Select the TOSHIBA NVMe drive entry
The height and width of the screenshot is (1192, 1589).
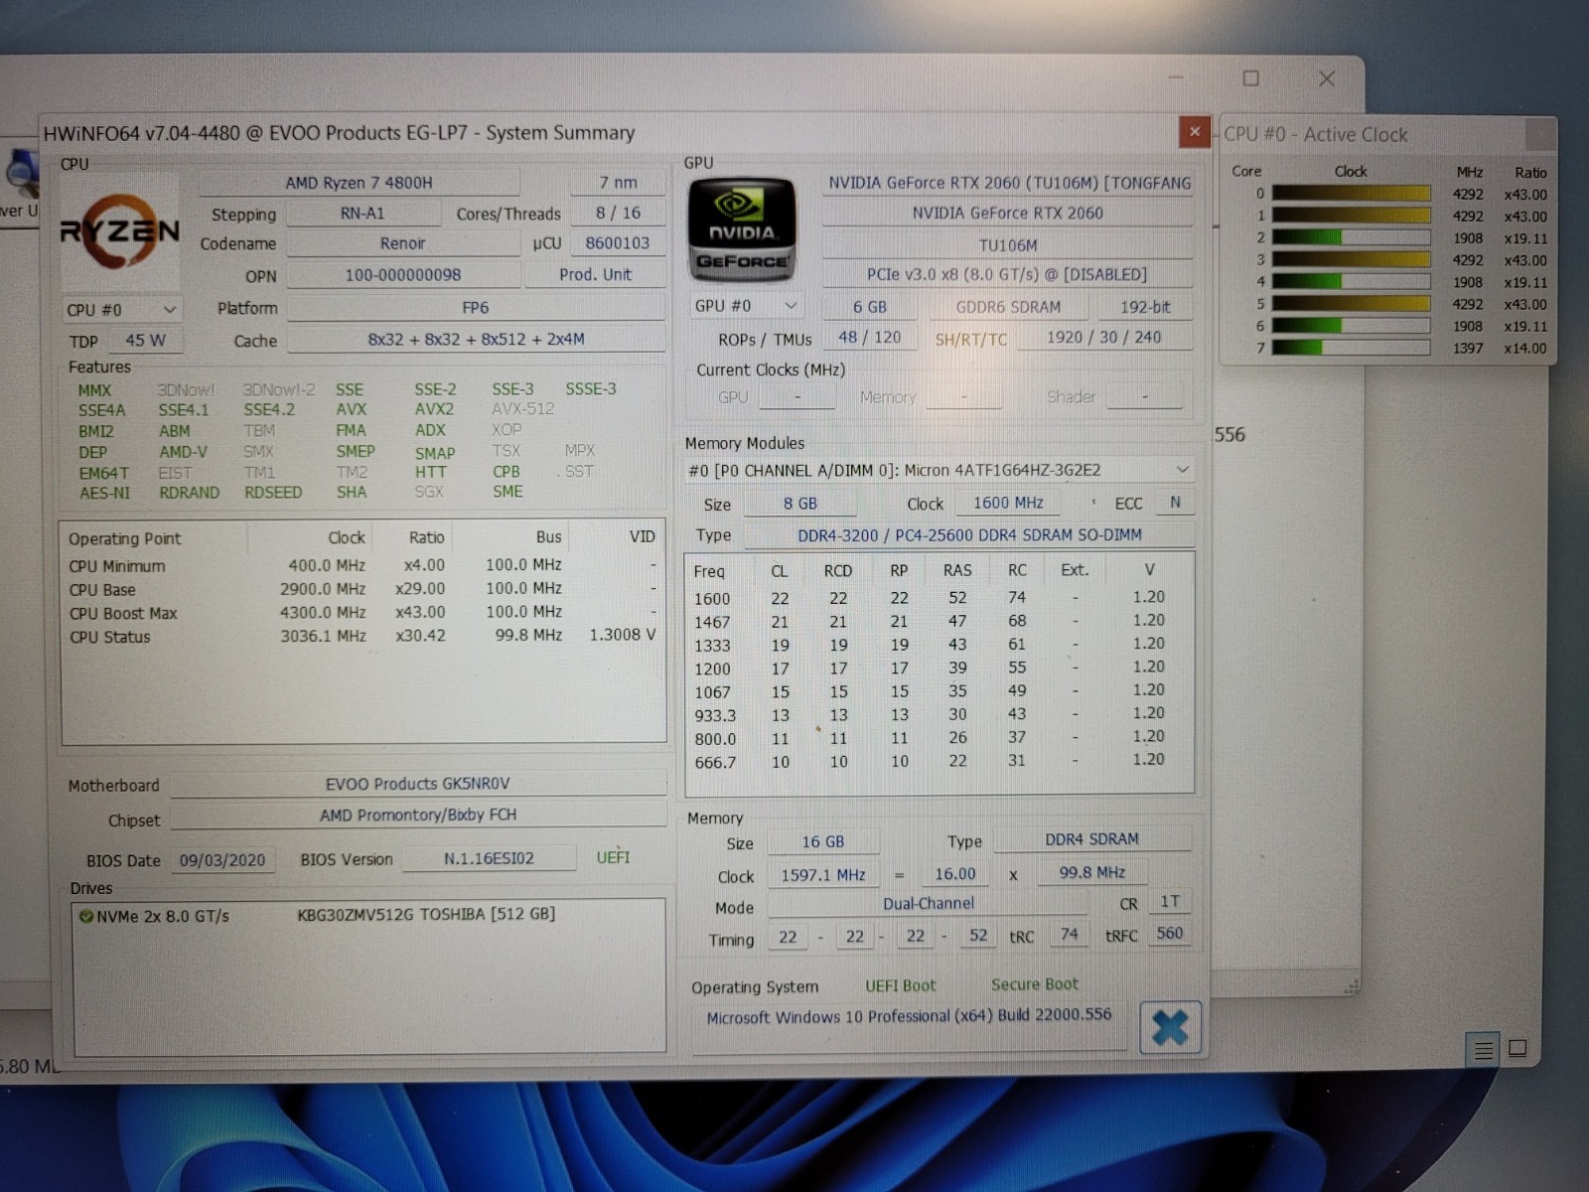[318, 915]
